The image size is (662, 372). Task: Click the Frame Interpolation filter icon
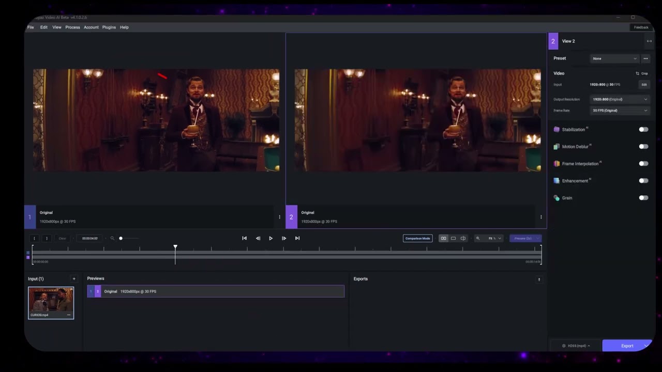point(556,164)
